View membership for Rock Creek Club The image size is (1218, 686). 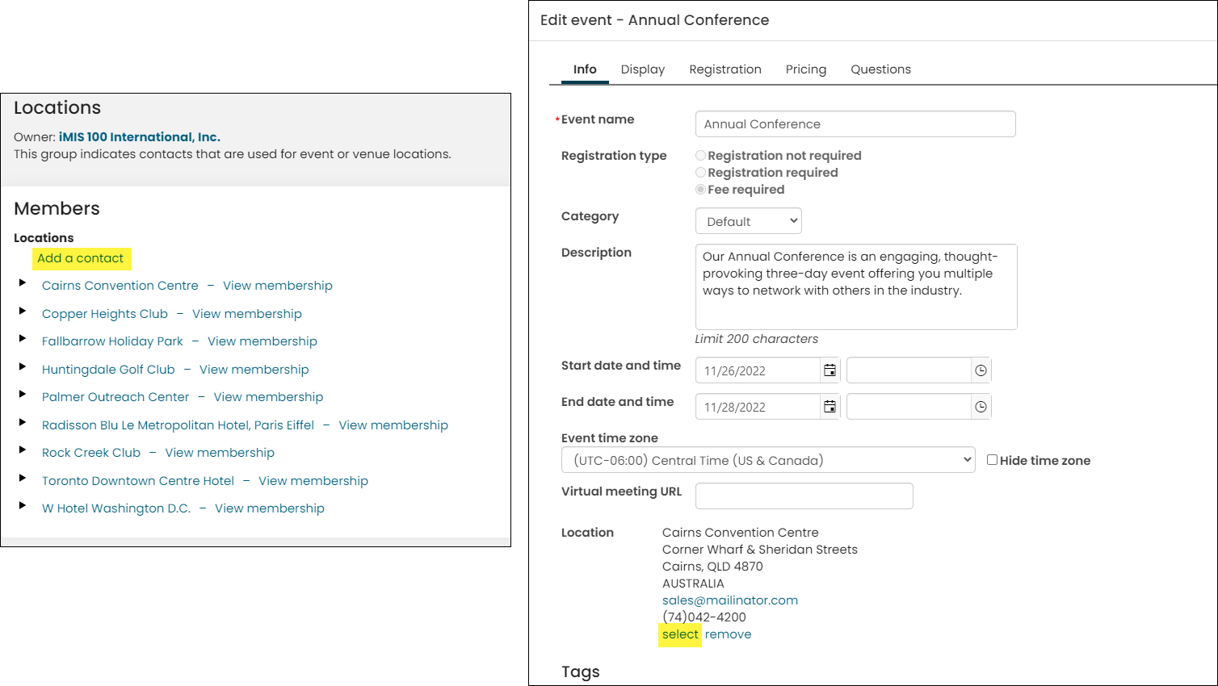tap(220, 453)
